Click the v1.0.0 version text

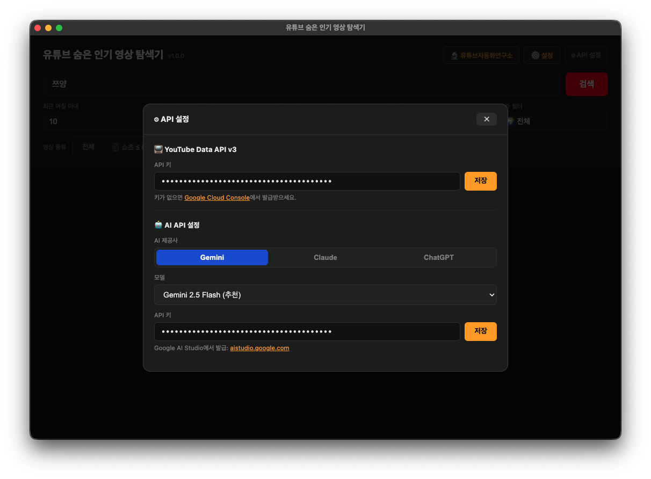coord(176,56)
